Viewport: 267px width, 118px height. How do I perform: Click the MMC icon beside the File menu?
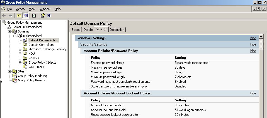point(3,9)
